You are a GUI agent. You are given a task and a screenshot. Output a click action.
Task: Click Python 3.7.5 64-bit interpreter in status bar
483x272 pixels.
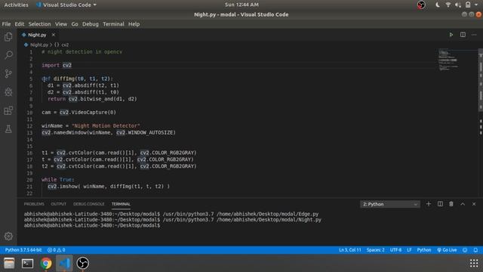click(x=23, y=250)
